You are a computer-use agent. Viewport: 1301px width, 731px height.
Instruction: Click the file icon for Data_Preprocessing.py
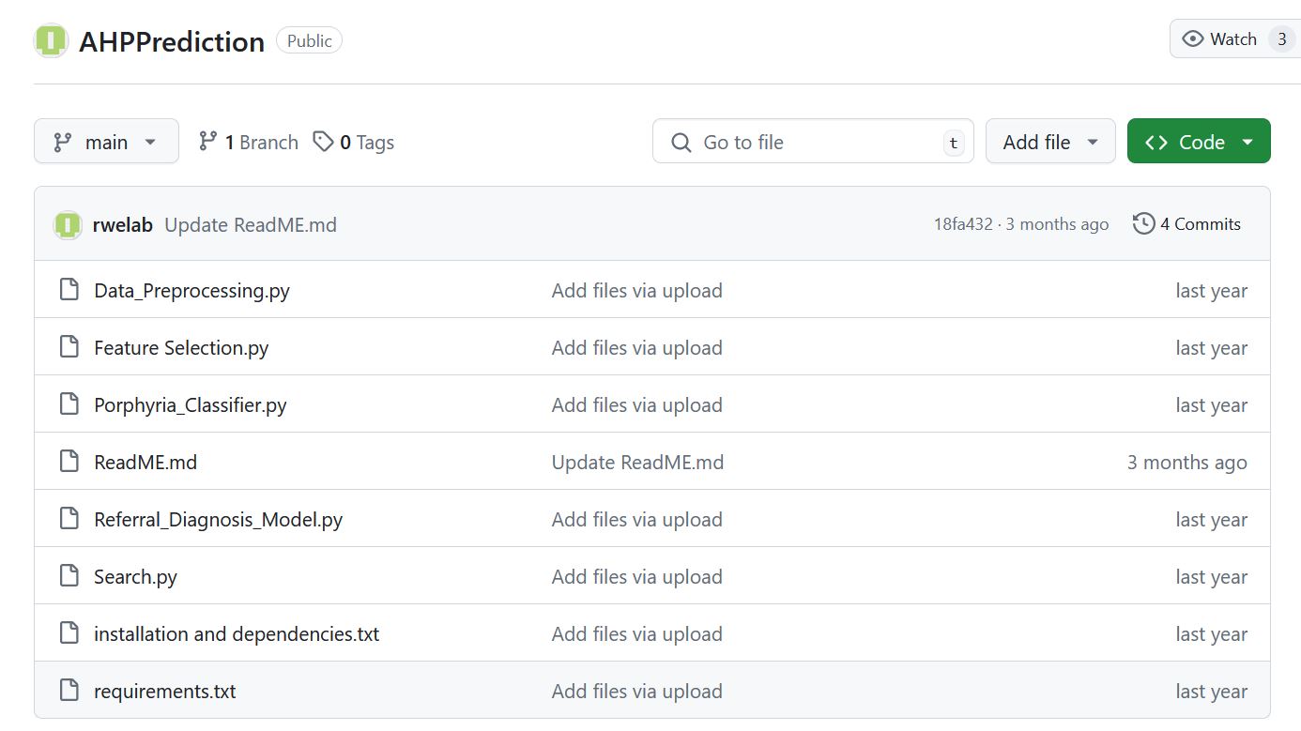click(69, 290)
